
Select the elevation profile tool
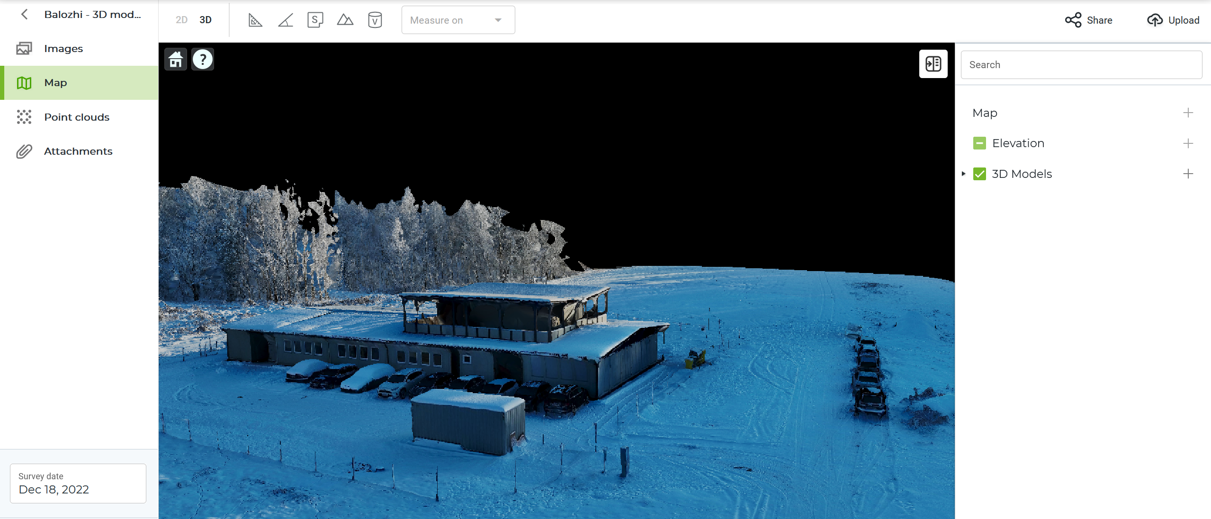(345, 20)
